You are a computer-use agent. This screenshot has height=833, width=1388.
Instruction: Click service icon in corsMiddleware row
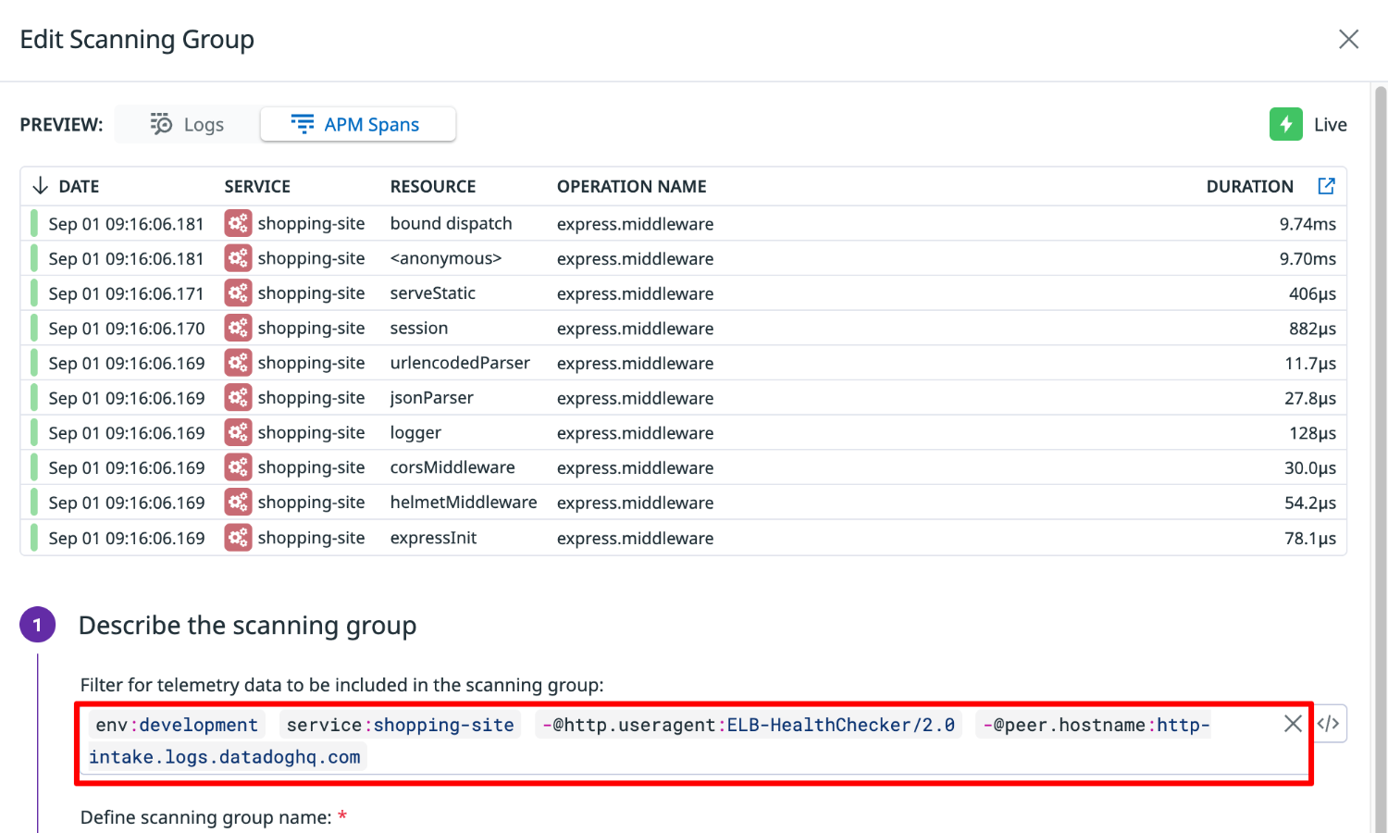(x=238, y=467)
